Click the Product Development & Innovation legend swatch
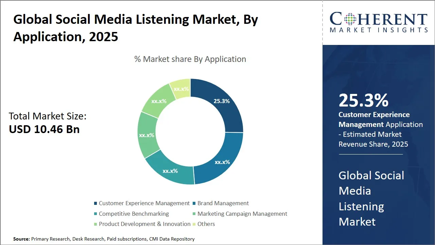This screenshot has width=435, height=245. point(95,224)
